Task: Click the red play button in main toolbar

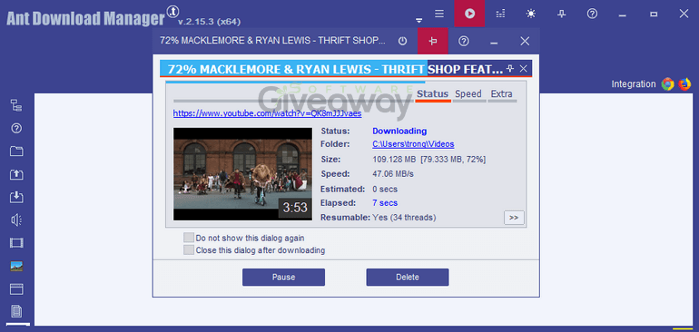Action: click(x=469, y=14)
